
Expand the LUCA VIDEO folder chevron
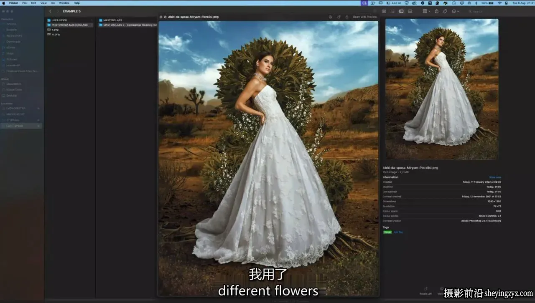pyautogui.click(x=92, y=20)
